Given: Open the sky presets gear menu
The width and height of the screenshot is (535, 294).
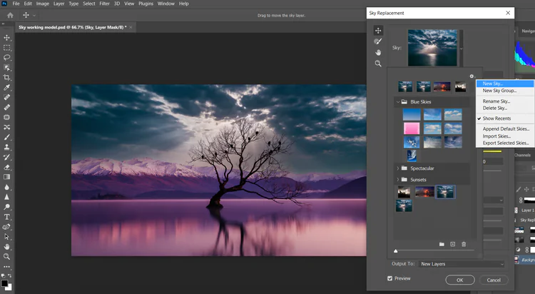Looking at the screenshot, I should pyautogui.click(x=472, y=76).
